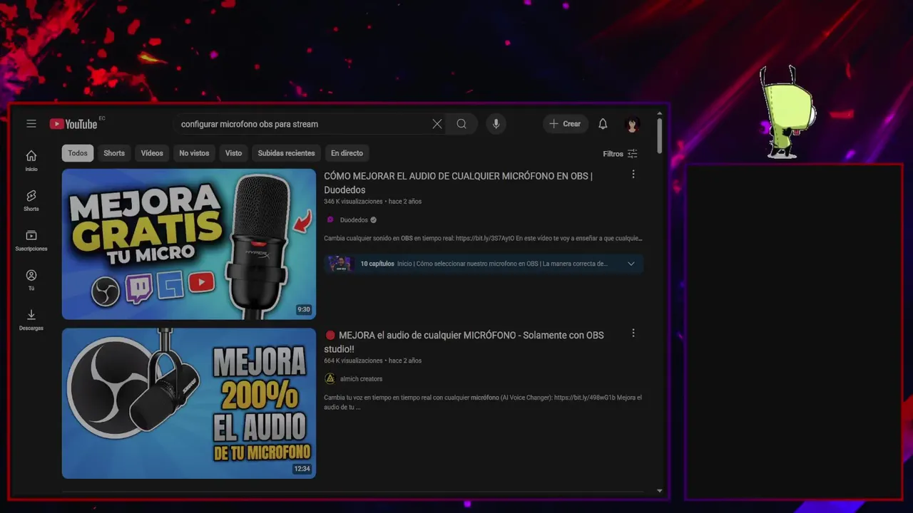Clear the search box with X icon
This screenshot has height=513, width=913.
pyautogui.click(x=437, y=124)
